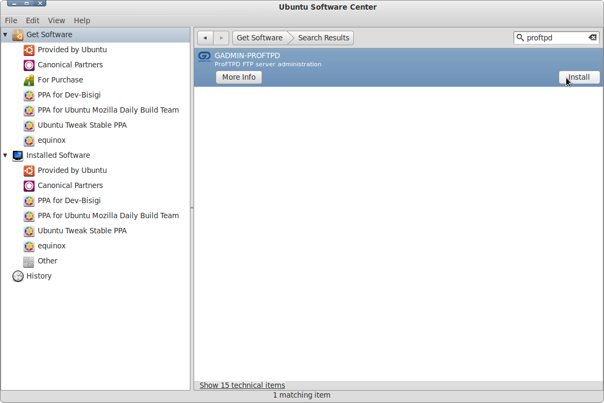Click the equinox icon under Installed Software
The image size is (604, 403).
point(29,246)
